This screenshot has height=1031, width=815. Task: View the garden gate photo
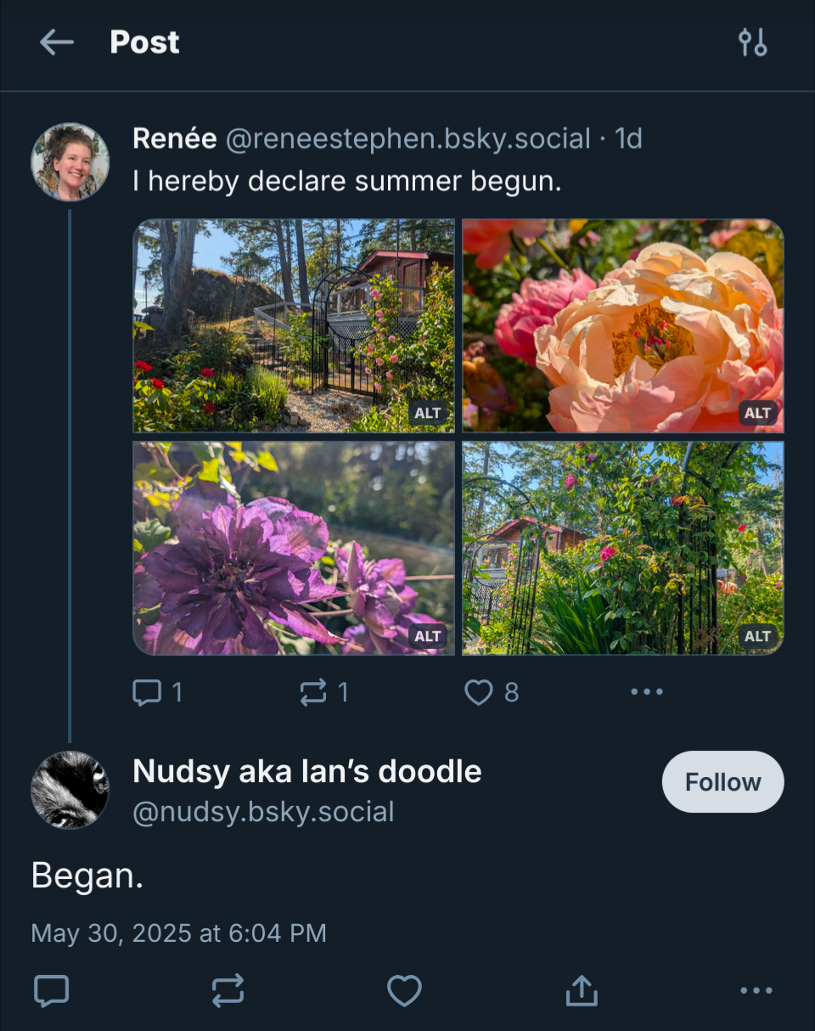tap(294, 326)
